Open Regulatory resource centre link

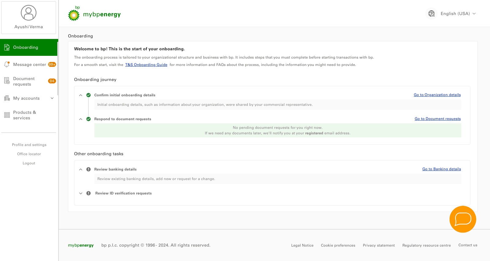pyautogui.click(x=427, y=245)
